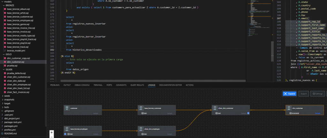
Task: Open Details link on dim_customer node
Action: click(317, 113)
